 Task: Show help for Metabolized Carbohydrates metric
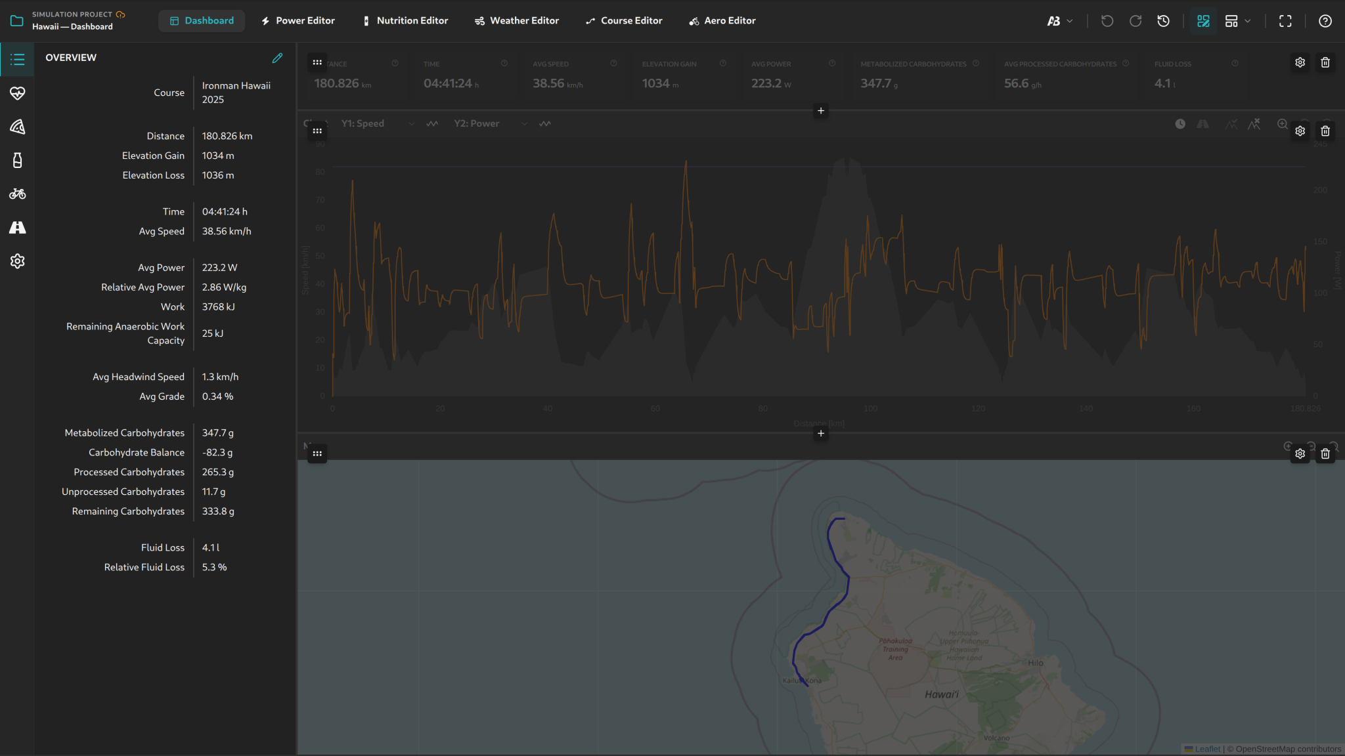976,64
